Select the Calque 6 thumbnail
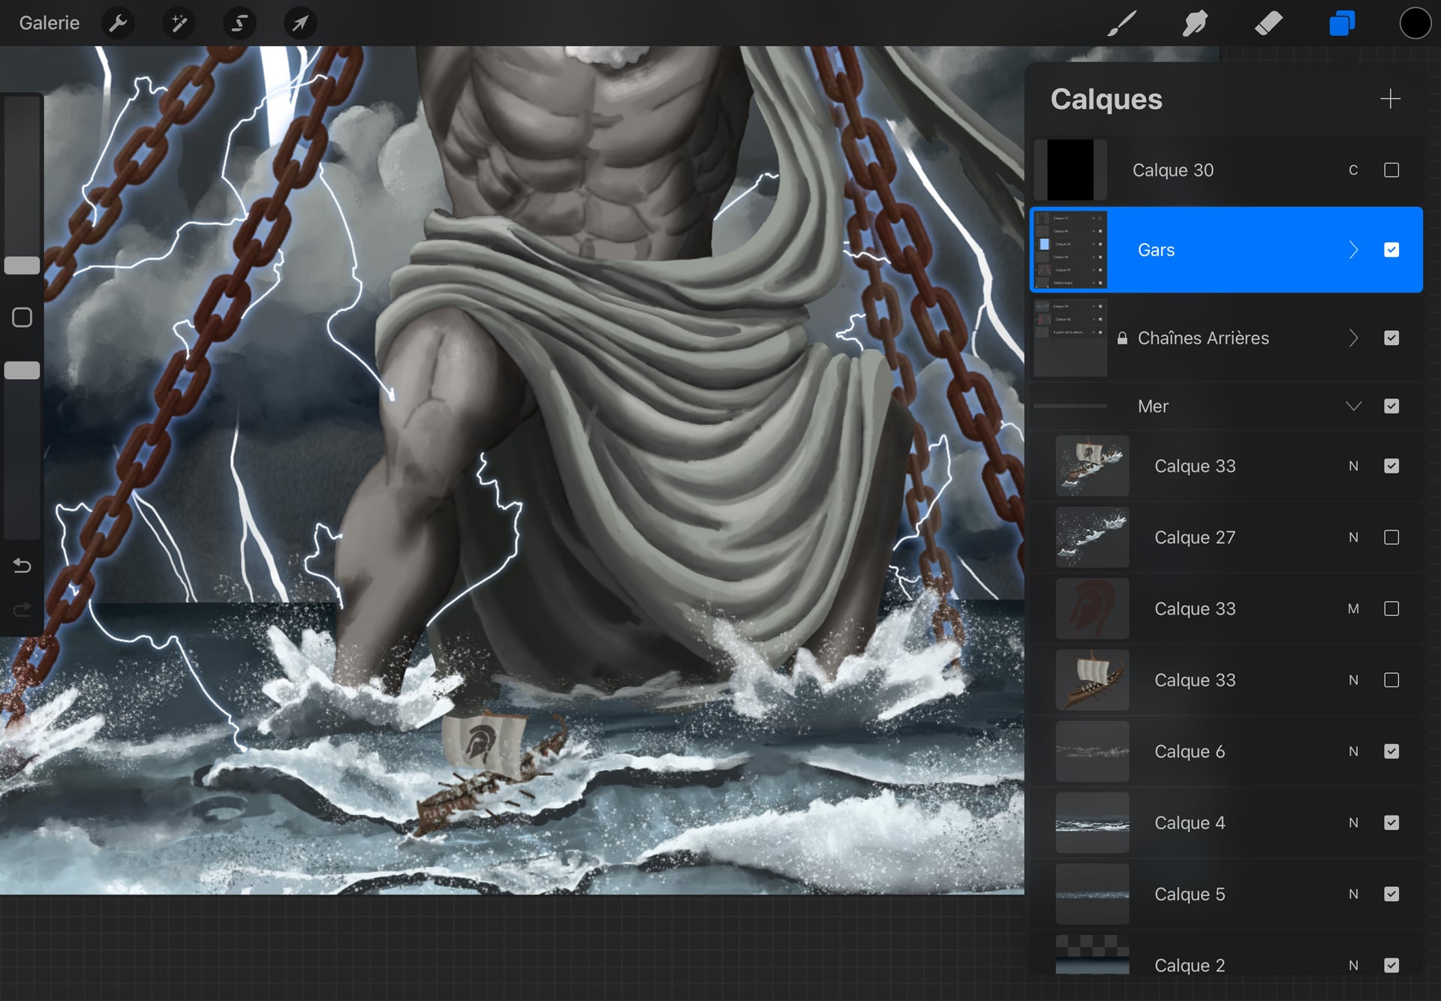The width and height of the screenshot is (1441, 1001). click(1092, 751)
